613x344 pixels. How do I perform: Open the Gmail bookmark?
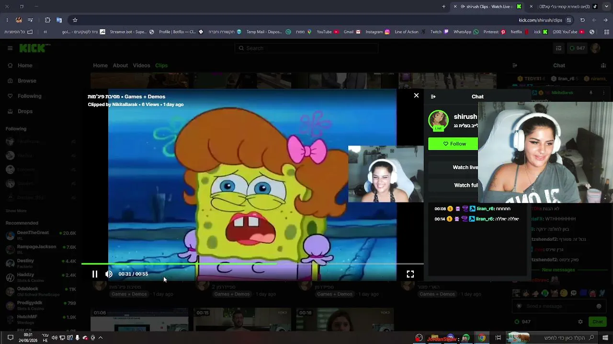352,32
